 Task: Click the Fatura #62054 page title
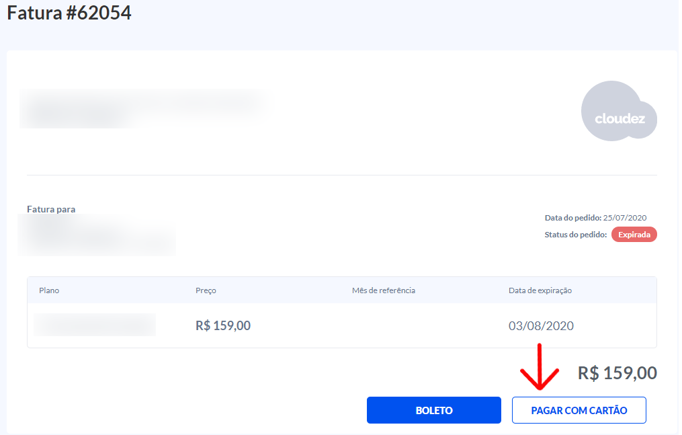tap(69, 13)
